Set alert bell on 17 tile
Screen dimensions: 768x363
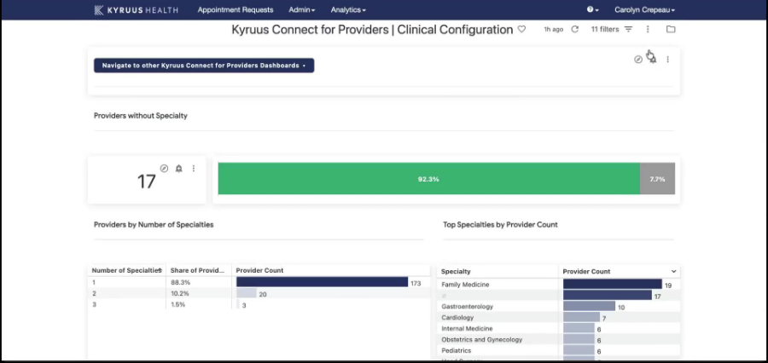click(x=179, y=168)
